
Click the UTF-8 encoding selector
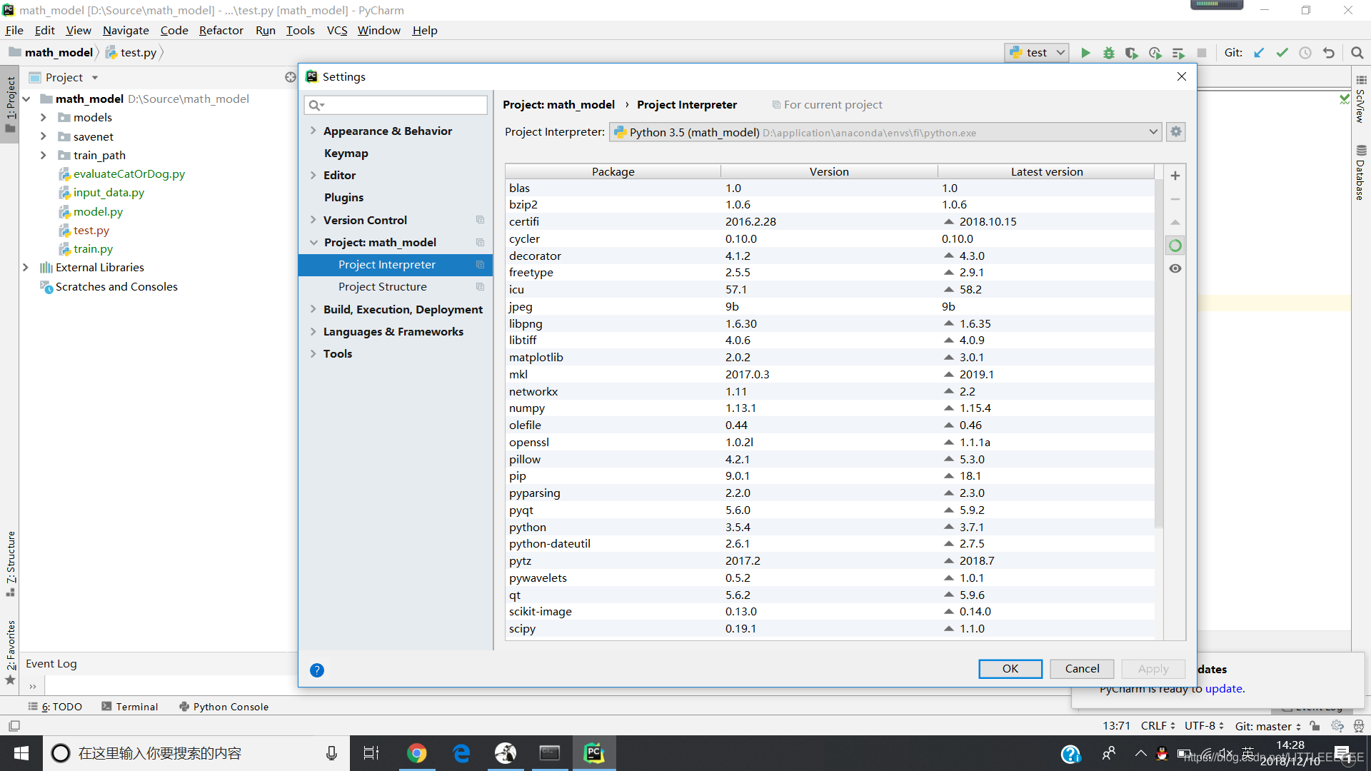(x=1204, y=726)
